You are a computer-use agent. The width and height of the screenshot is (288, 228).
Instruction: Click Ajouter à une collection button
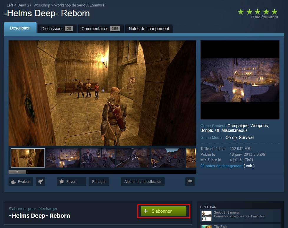tap(143, 182)
